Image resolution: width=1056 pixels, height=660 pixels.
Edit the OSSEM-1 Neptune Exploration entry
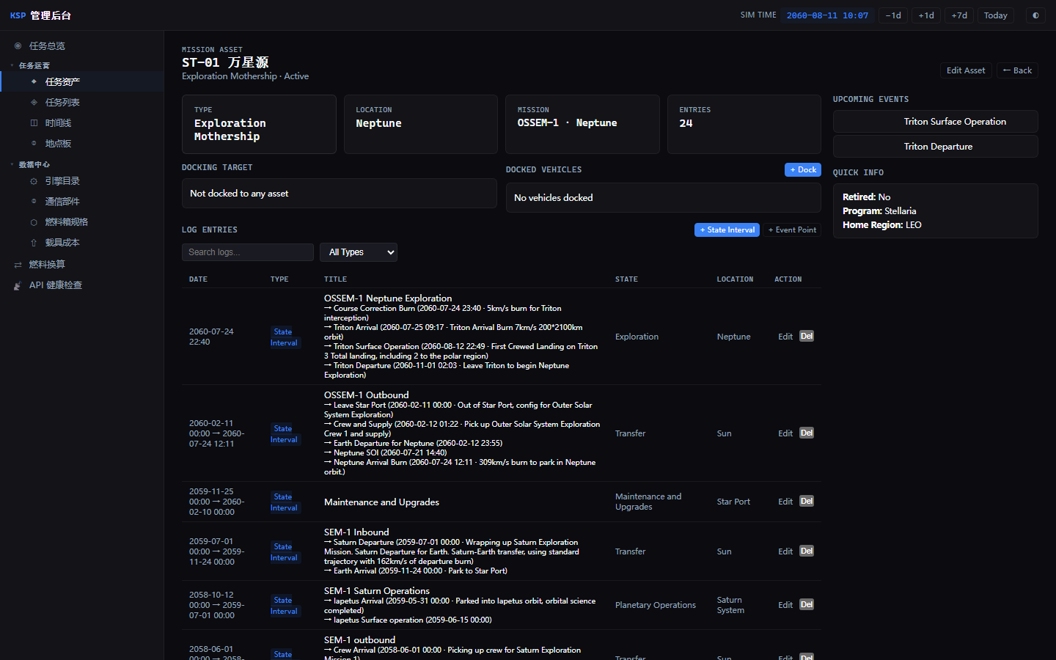click(x=785, y=337)
